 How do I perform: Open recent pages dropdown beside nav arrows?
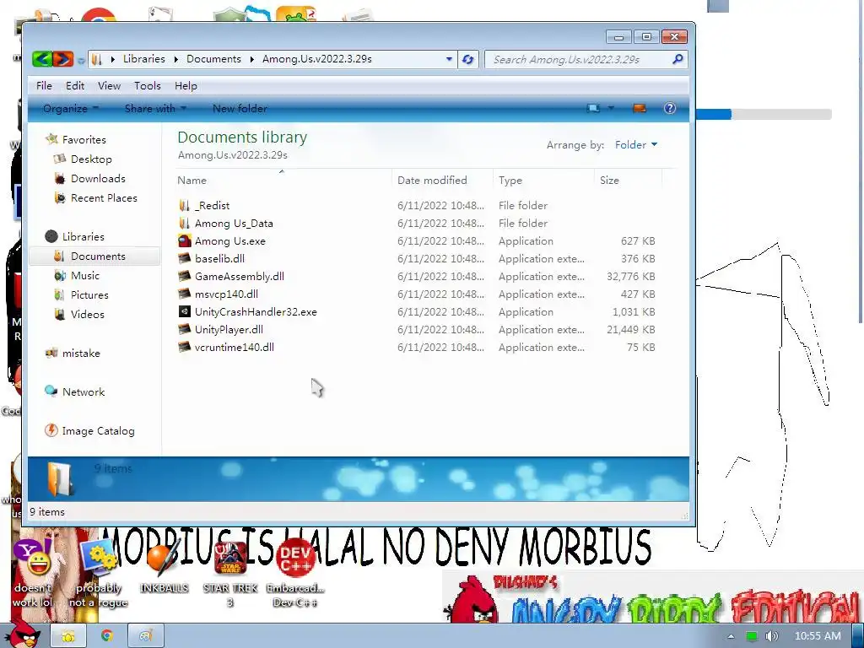point(81,60)
